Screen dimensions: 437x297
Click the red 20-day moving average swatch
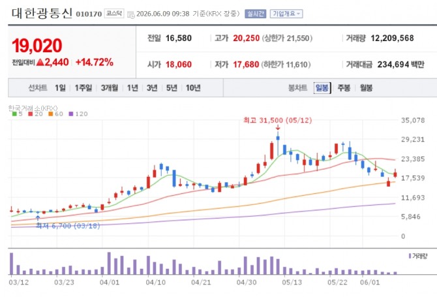[31, 114]
